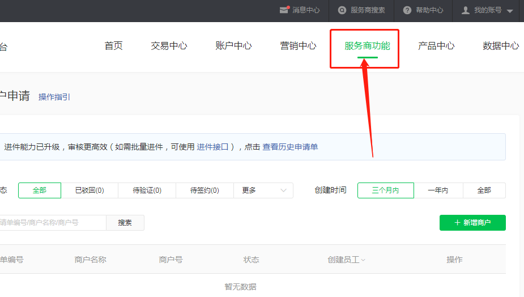Switch to the 营销中心 tab
Screen dimensions: 524x297
coord(298,46)
